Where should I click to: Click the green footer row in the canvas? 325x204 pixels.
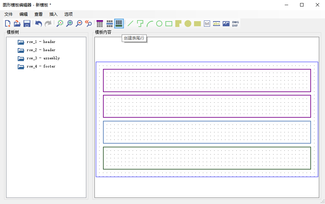207,158
